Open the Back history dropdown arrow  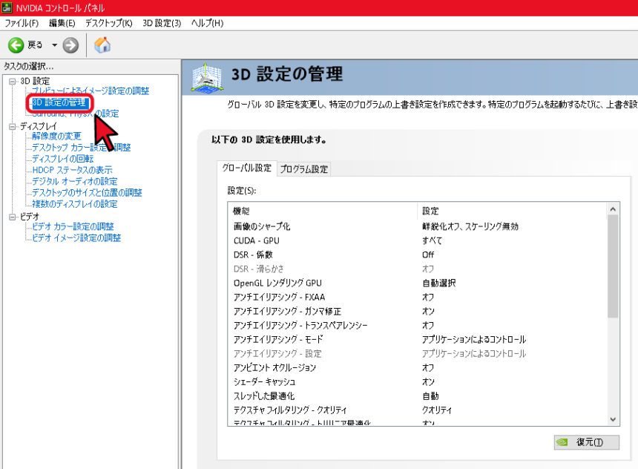click(x=54, y=45)
